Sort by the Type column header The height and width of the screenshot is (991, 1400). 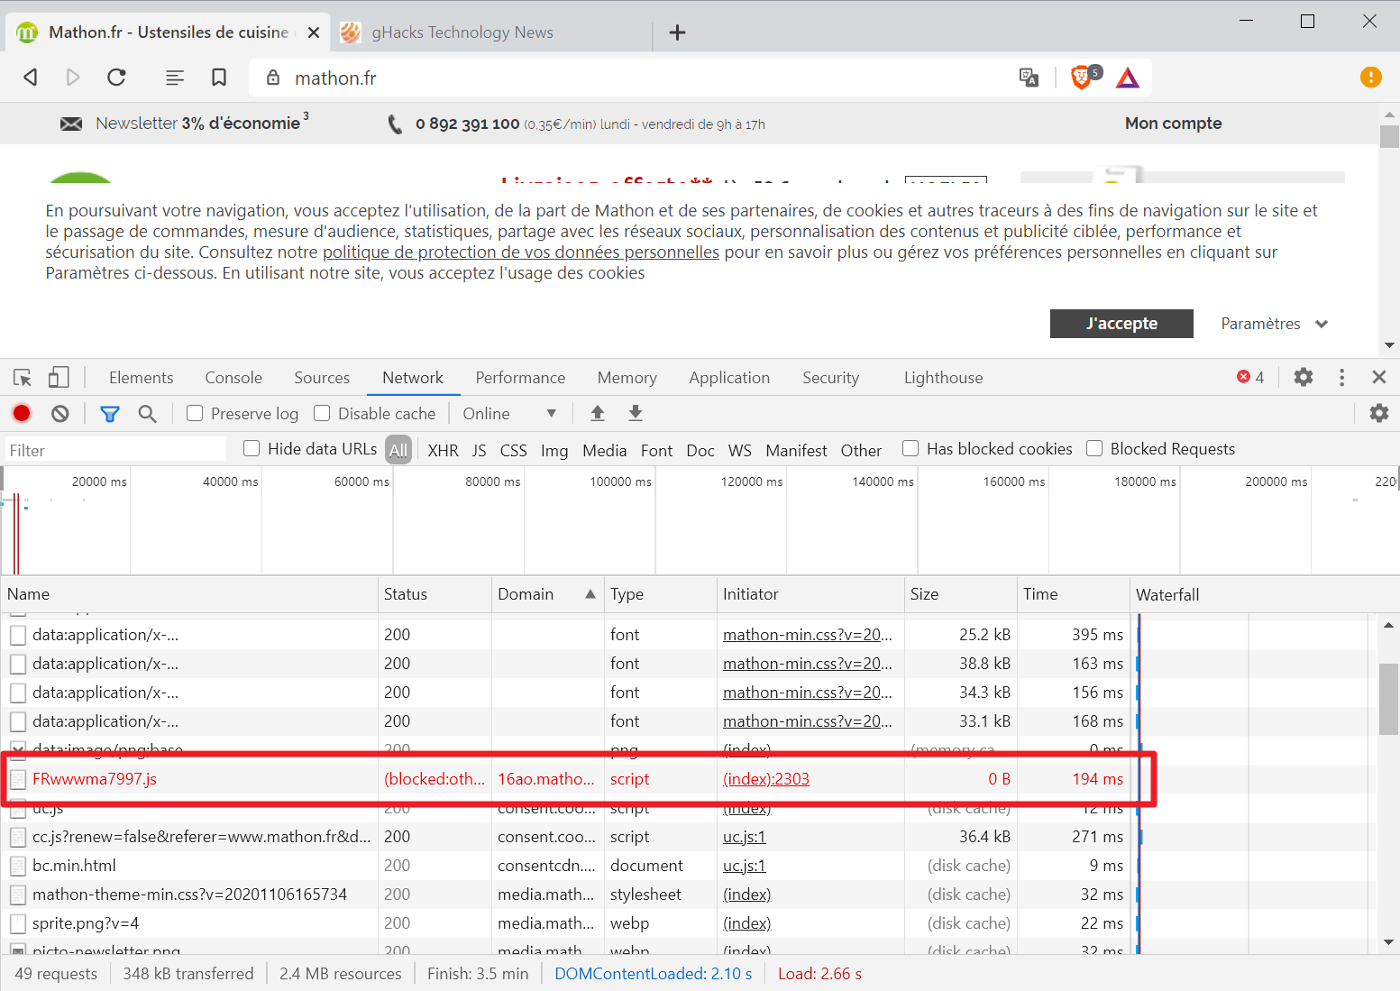point(661,594)
